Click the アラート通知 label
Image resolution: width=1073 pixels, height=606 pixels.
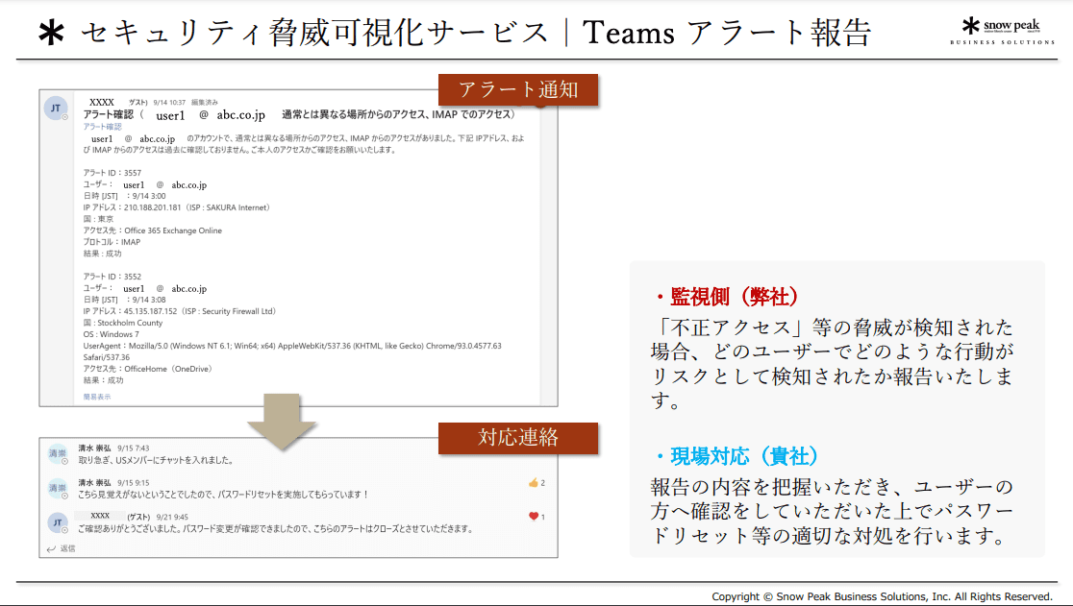518,90
